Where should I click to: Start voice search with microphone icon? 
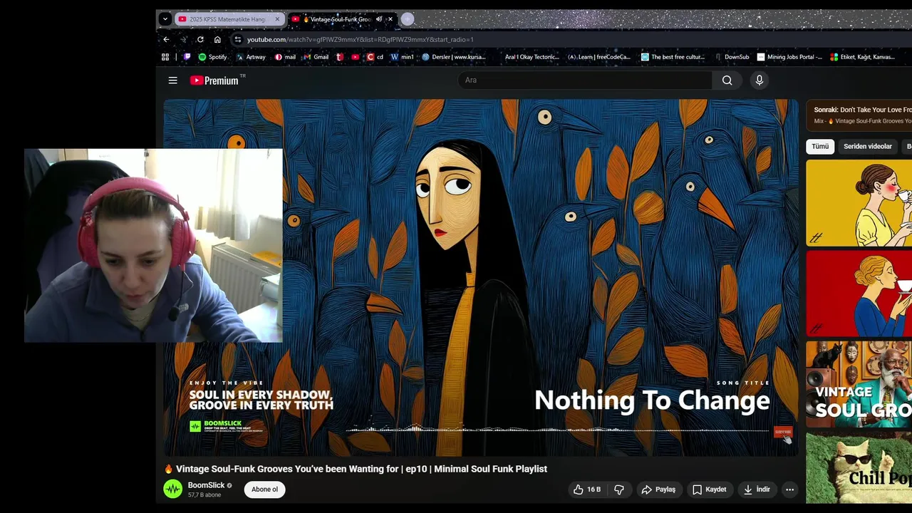pyautogui.click(x=760, y=81)
